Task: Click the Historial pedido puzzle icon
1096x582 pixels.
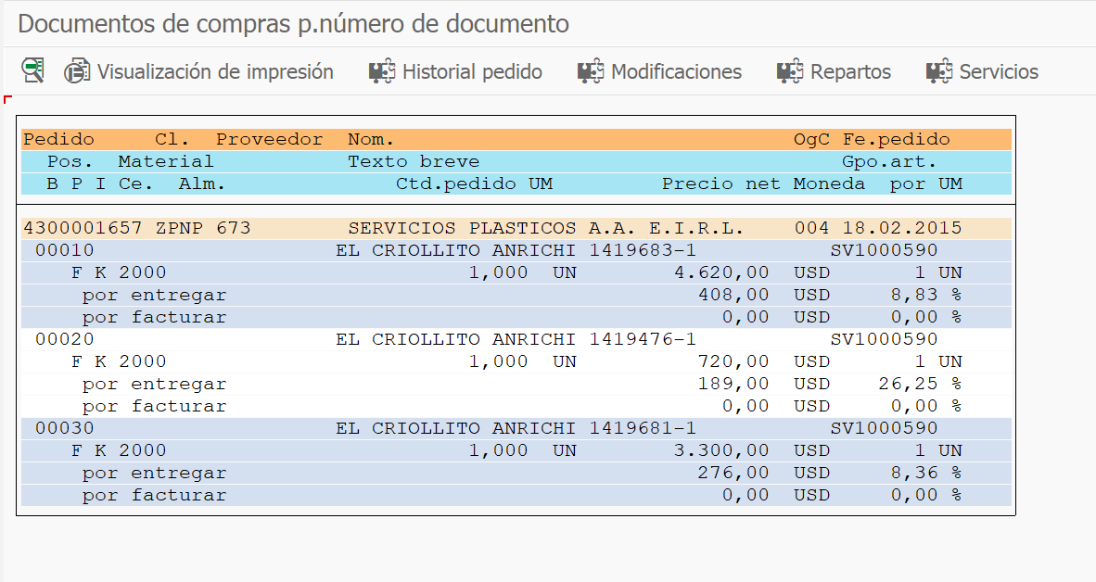Action: click(x=381, y=71)
